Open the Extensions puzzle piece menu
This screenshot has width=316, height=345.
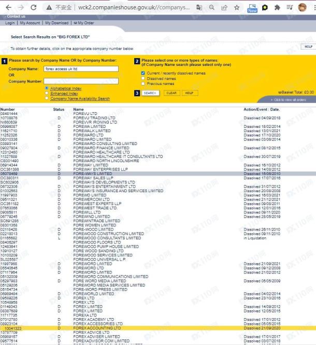[277, 7]
